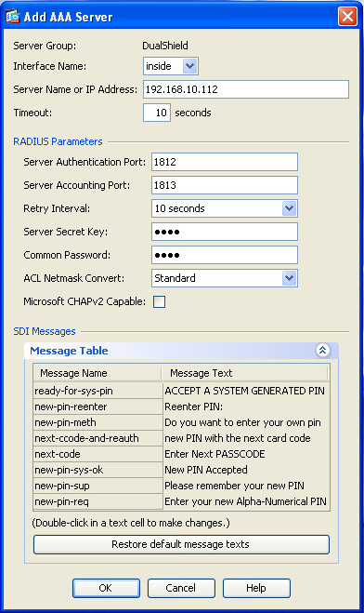Click the Server Secret Key field
This screenshot has height=613, width=364.
[x=225, y=232]
